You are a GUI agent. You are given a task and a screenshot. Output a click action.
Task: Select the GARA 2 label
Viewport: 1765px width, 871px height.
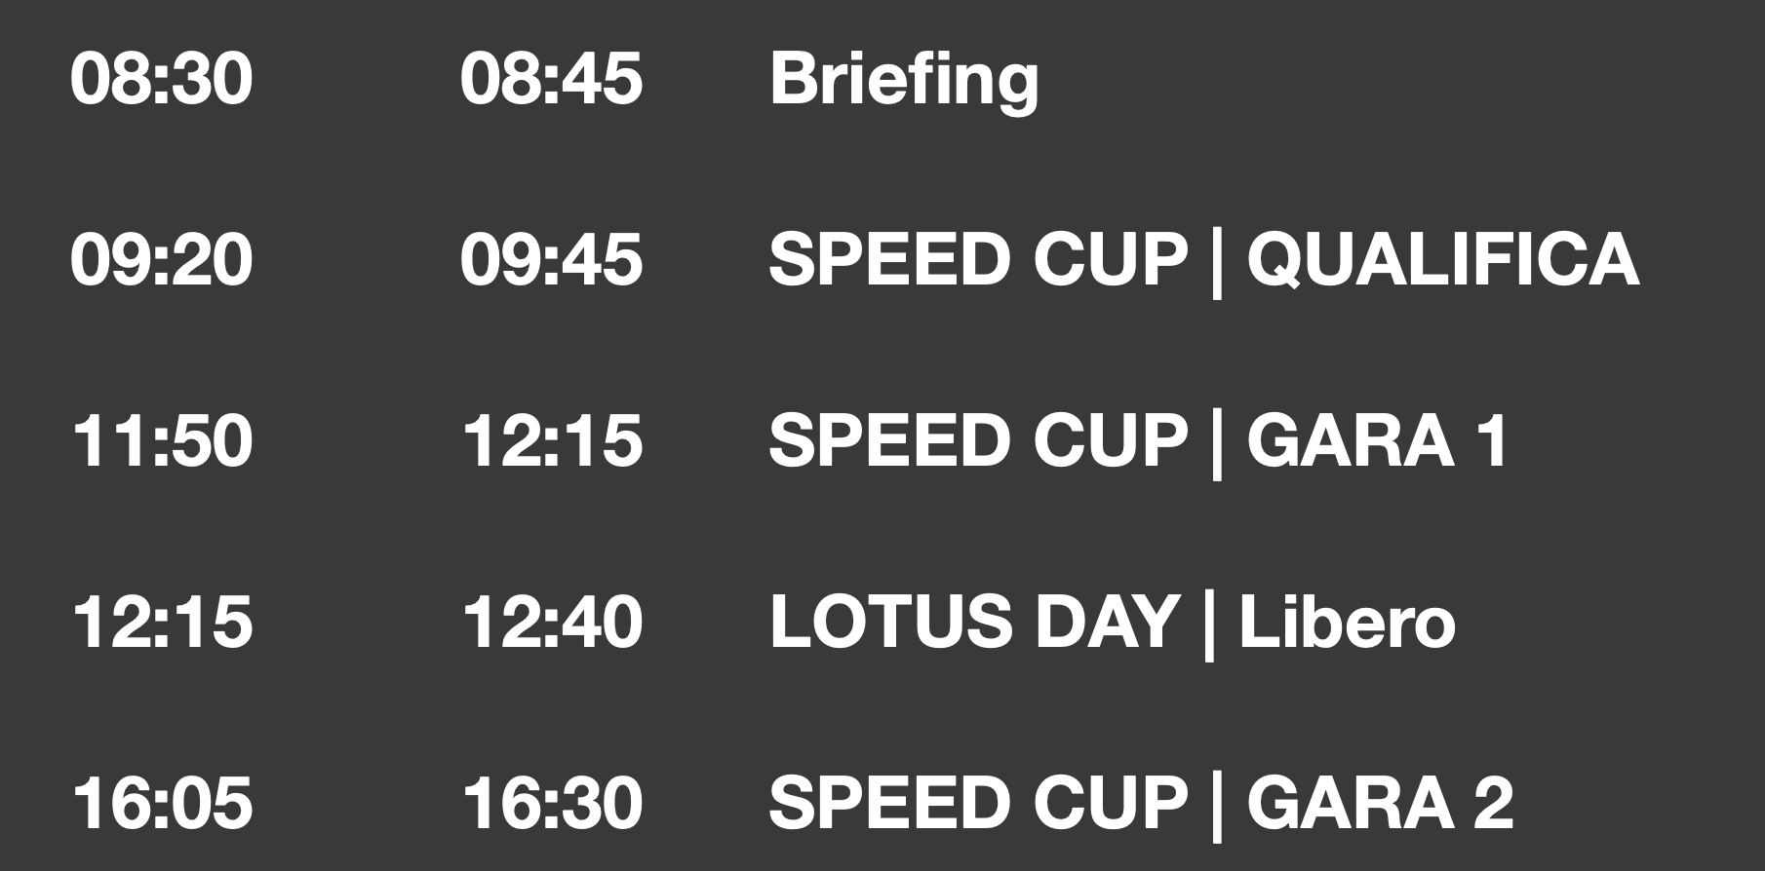pos(1379,804)
